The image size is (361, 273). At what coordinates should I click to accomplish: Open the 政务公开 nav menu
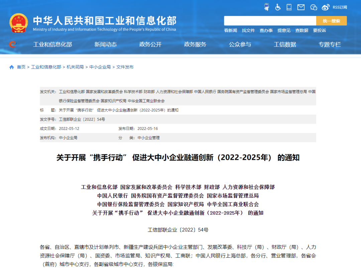[x=150, y=44]
